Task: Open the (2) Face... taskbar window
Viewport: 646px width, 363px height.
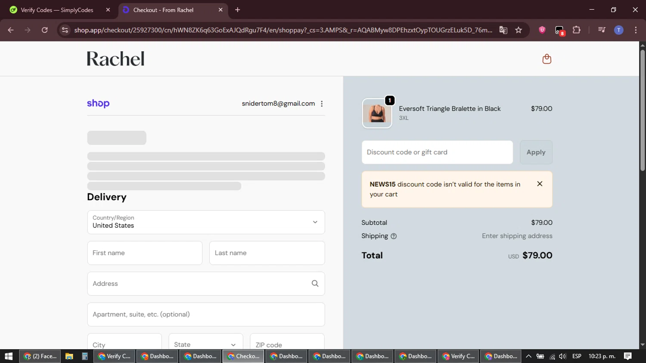Action: (x=40, y=356)
